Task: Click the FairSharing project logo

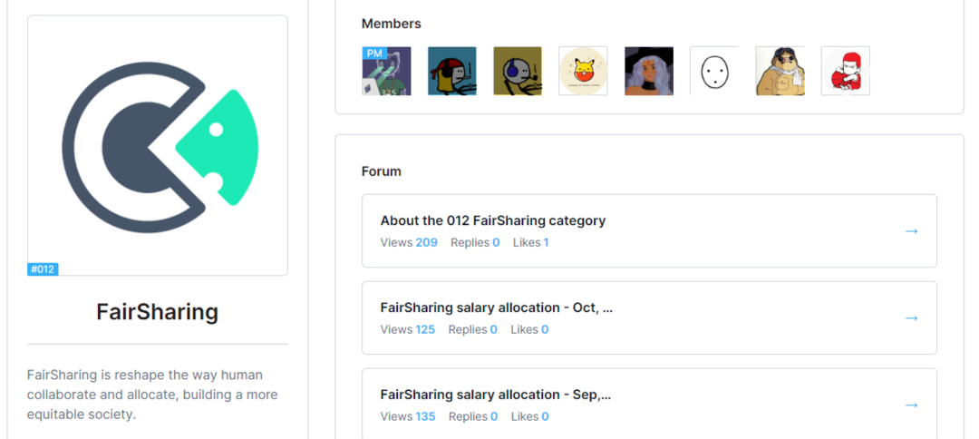Action: click(x=158, y=145)
